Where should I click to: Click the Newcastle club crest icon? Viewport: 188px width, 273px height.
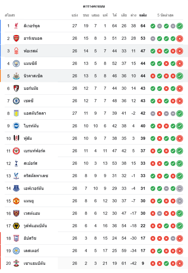pyautogui.click(x=16, y=76)
